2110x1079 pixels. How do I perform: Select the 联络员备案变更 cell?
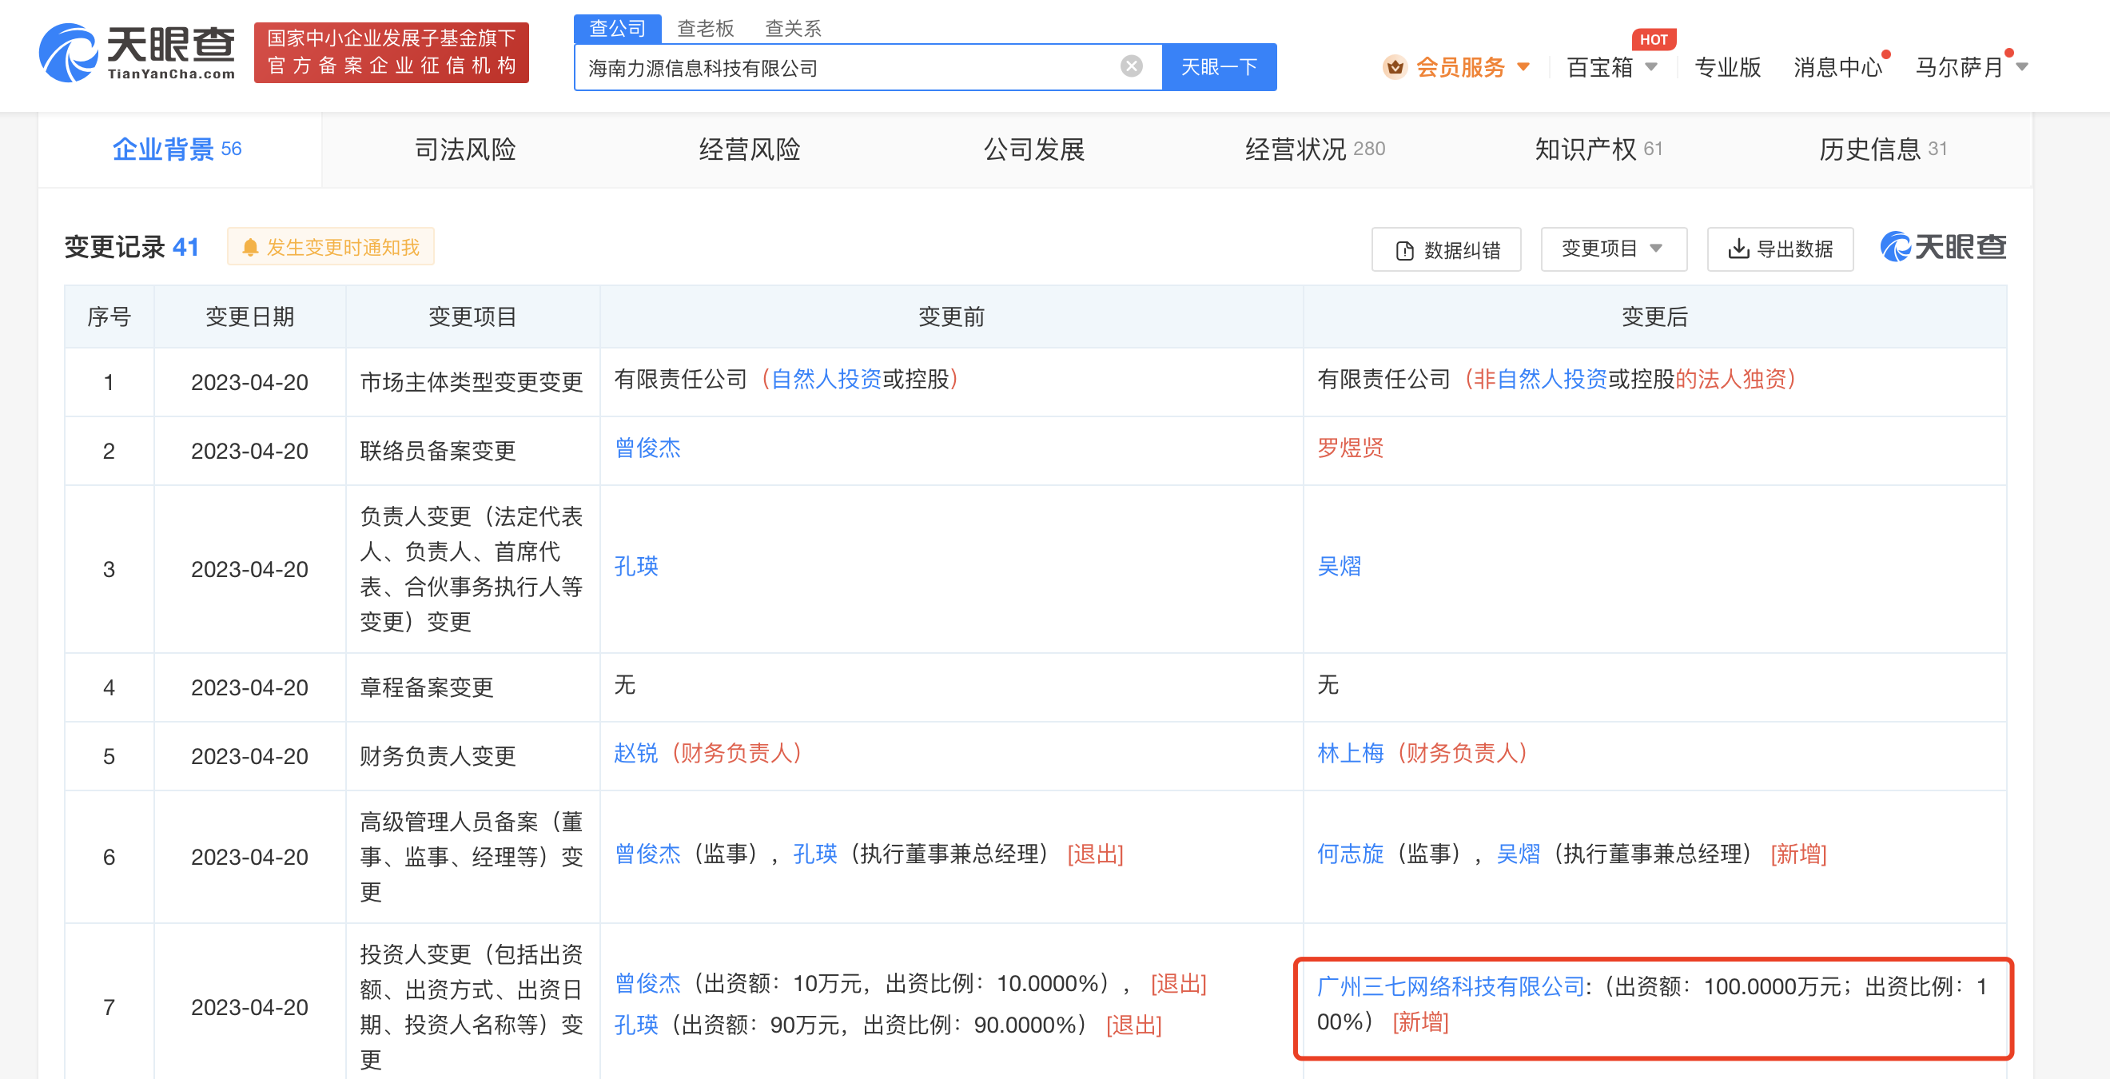coord(472,452)
